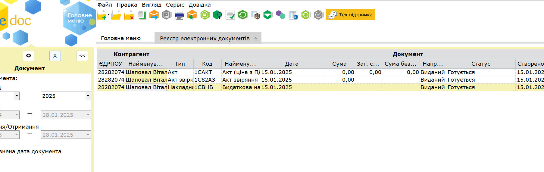The image size is (544, 172).
Task: Collapse the filter panel with << button
Action: (x=82, y=56)
